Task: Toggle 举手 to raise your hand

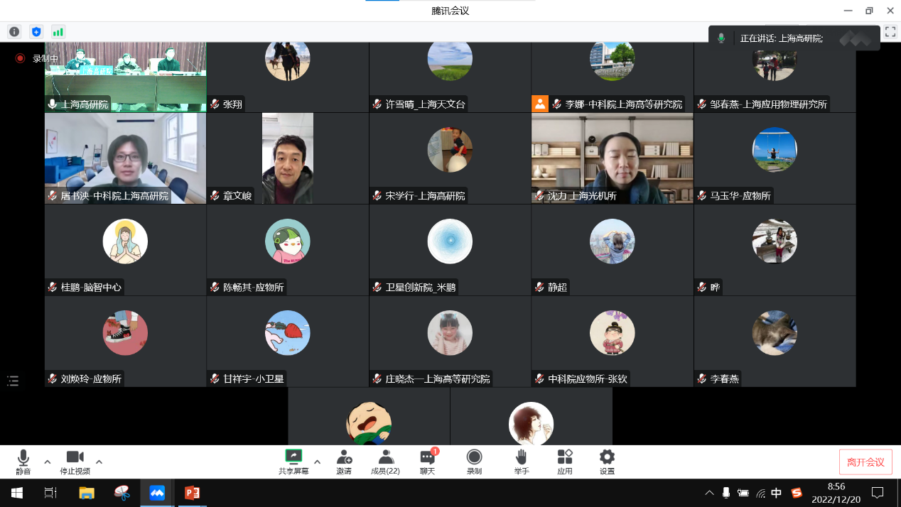Action: pyautogui.click(x=522, y=462)
